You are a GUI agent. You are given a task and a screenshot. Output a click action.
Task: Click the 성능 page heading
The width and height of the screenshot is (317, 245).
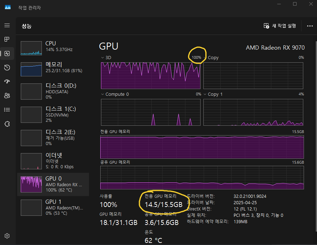click(x=27, y=26)
